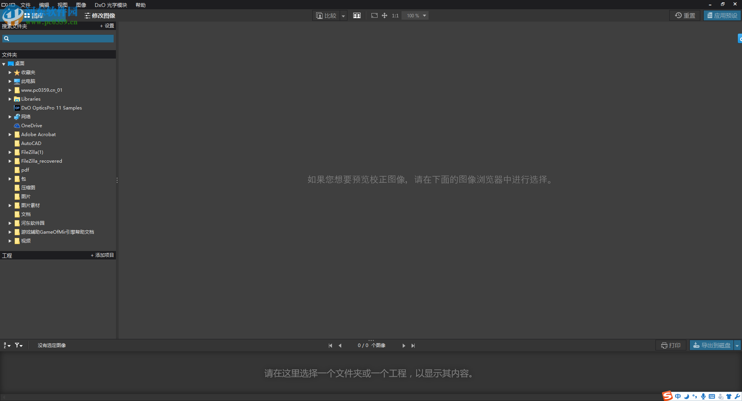Screen dimensions: 742x401
Task: Switch to the 修改图像 tab
Action: pos(100,15)
